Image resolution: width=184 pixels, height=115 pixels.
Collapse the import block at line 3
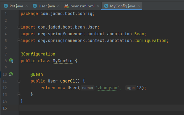[19, 27]
